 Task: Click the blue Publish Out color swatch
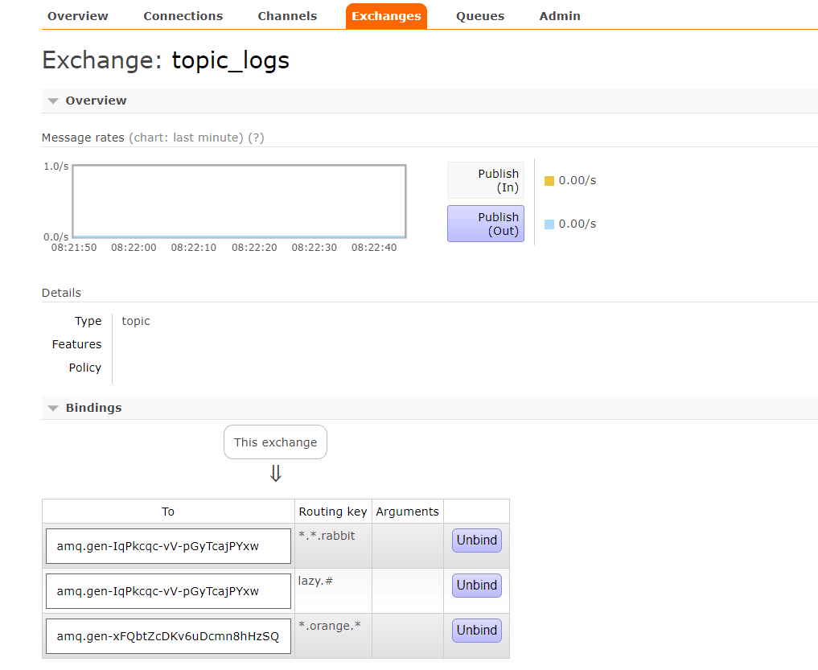549,224
